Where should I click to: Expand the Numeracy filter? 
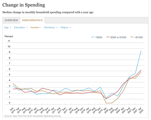pos(50,27)
